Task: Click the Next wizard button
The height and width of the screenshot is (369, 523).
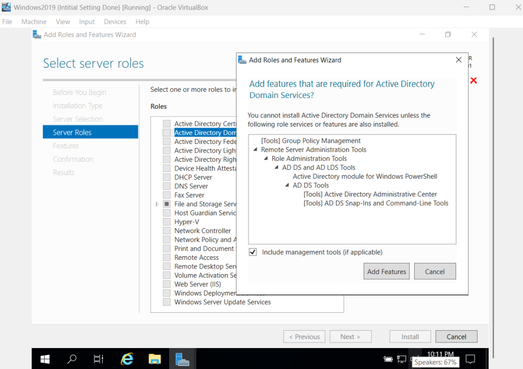Action: 350,337
